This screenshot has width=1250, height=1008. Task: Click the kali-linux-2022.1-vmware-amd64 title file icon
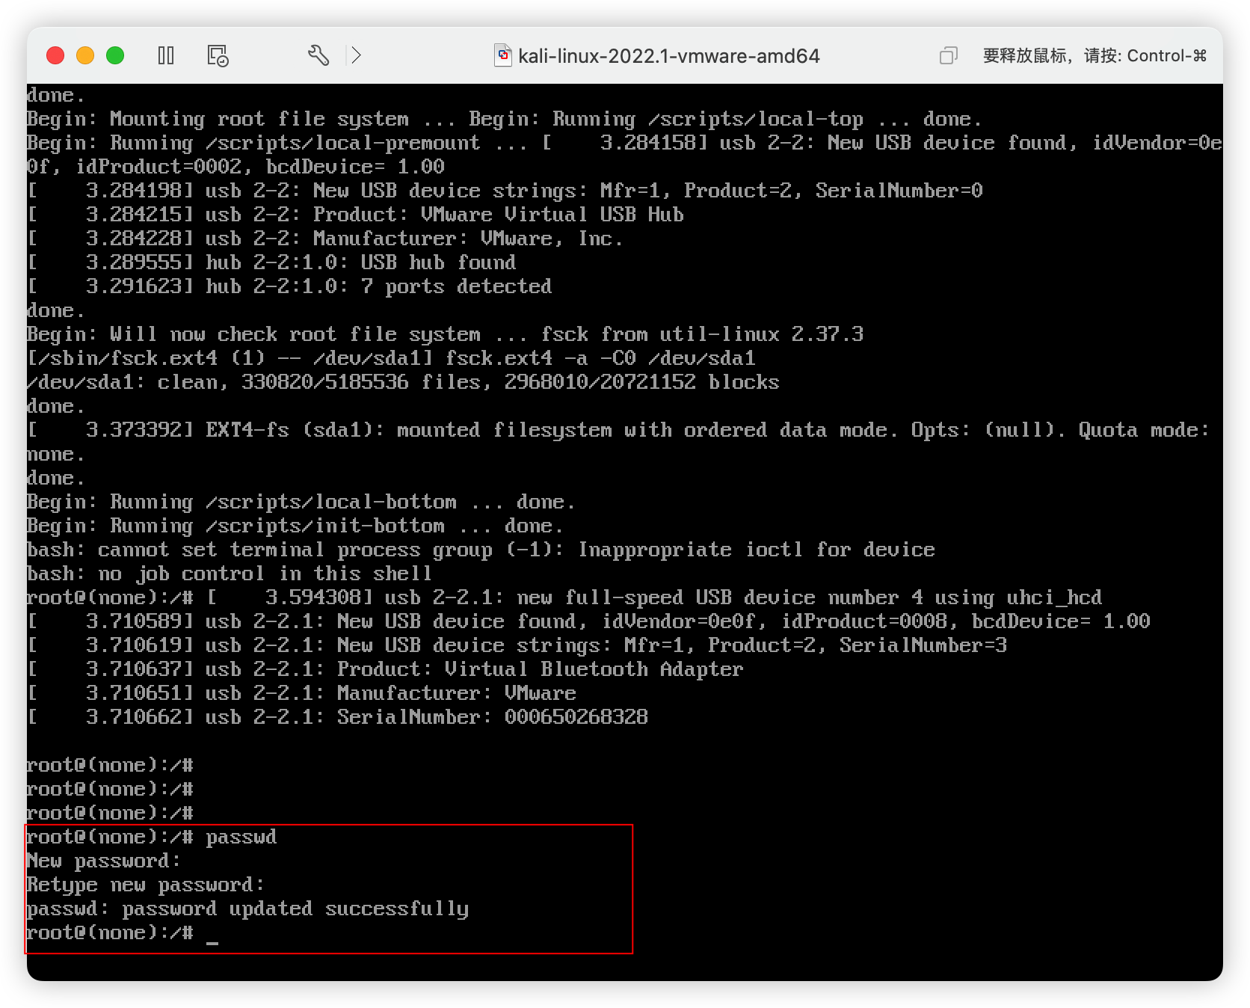[503, 55]
